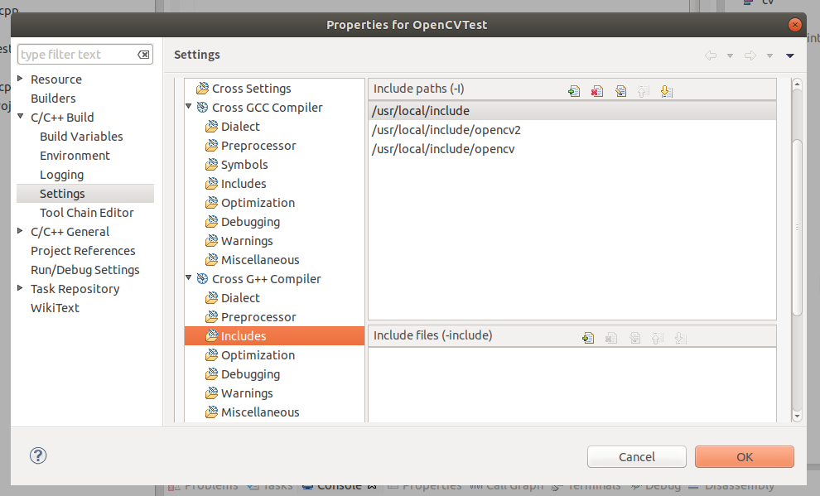This screenshot has height=496, width=820.
Task: Select the C/C++ Build category
Action: coord(62,118)
